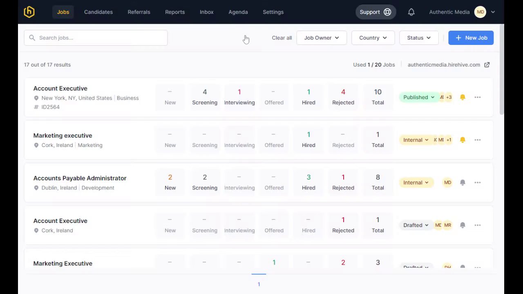Screen dimensions: 523x294
Task: Toggle notification bell for Marketing executive
Action: (x=463, y=140)
